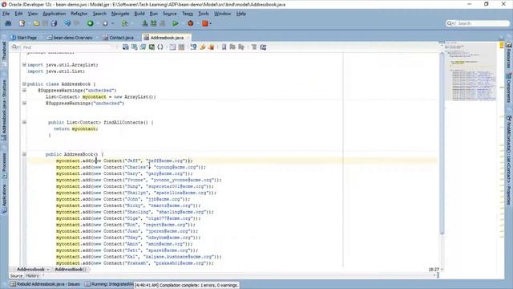513x289 pixels.
Task: Switch to the bean-demo Overview tab
Action: [70, 38]
